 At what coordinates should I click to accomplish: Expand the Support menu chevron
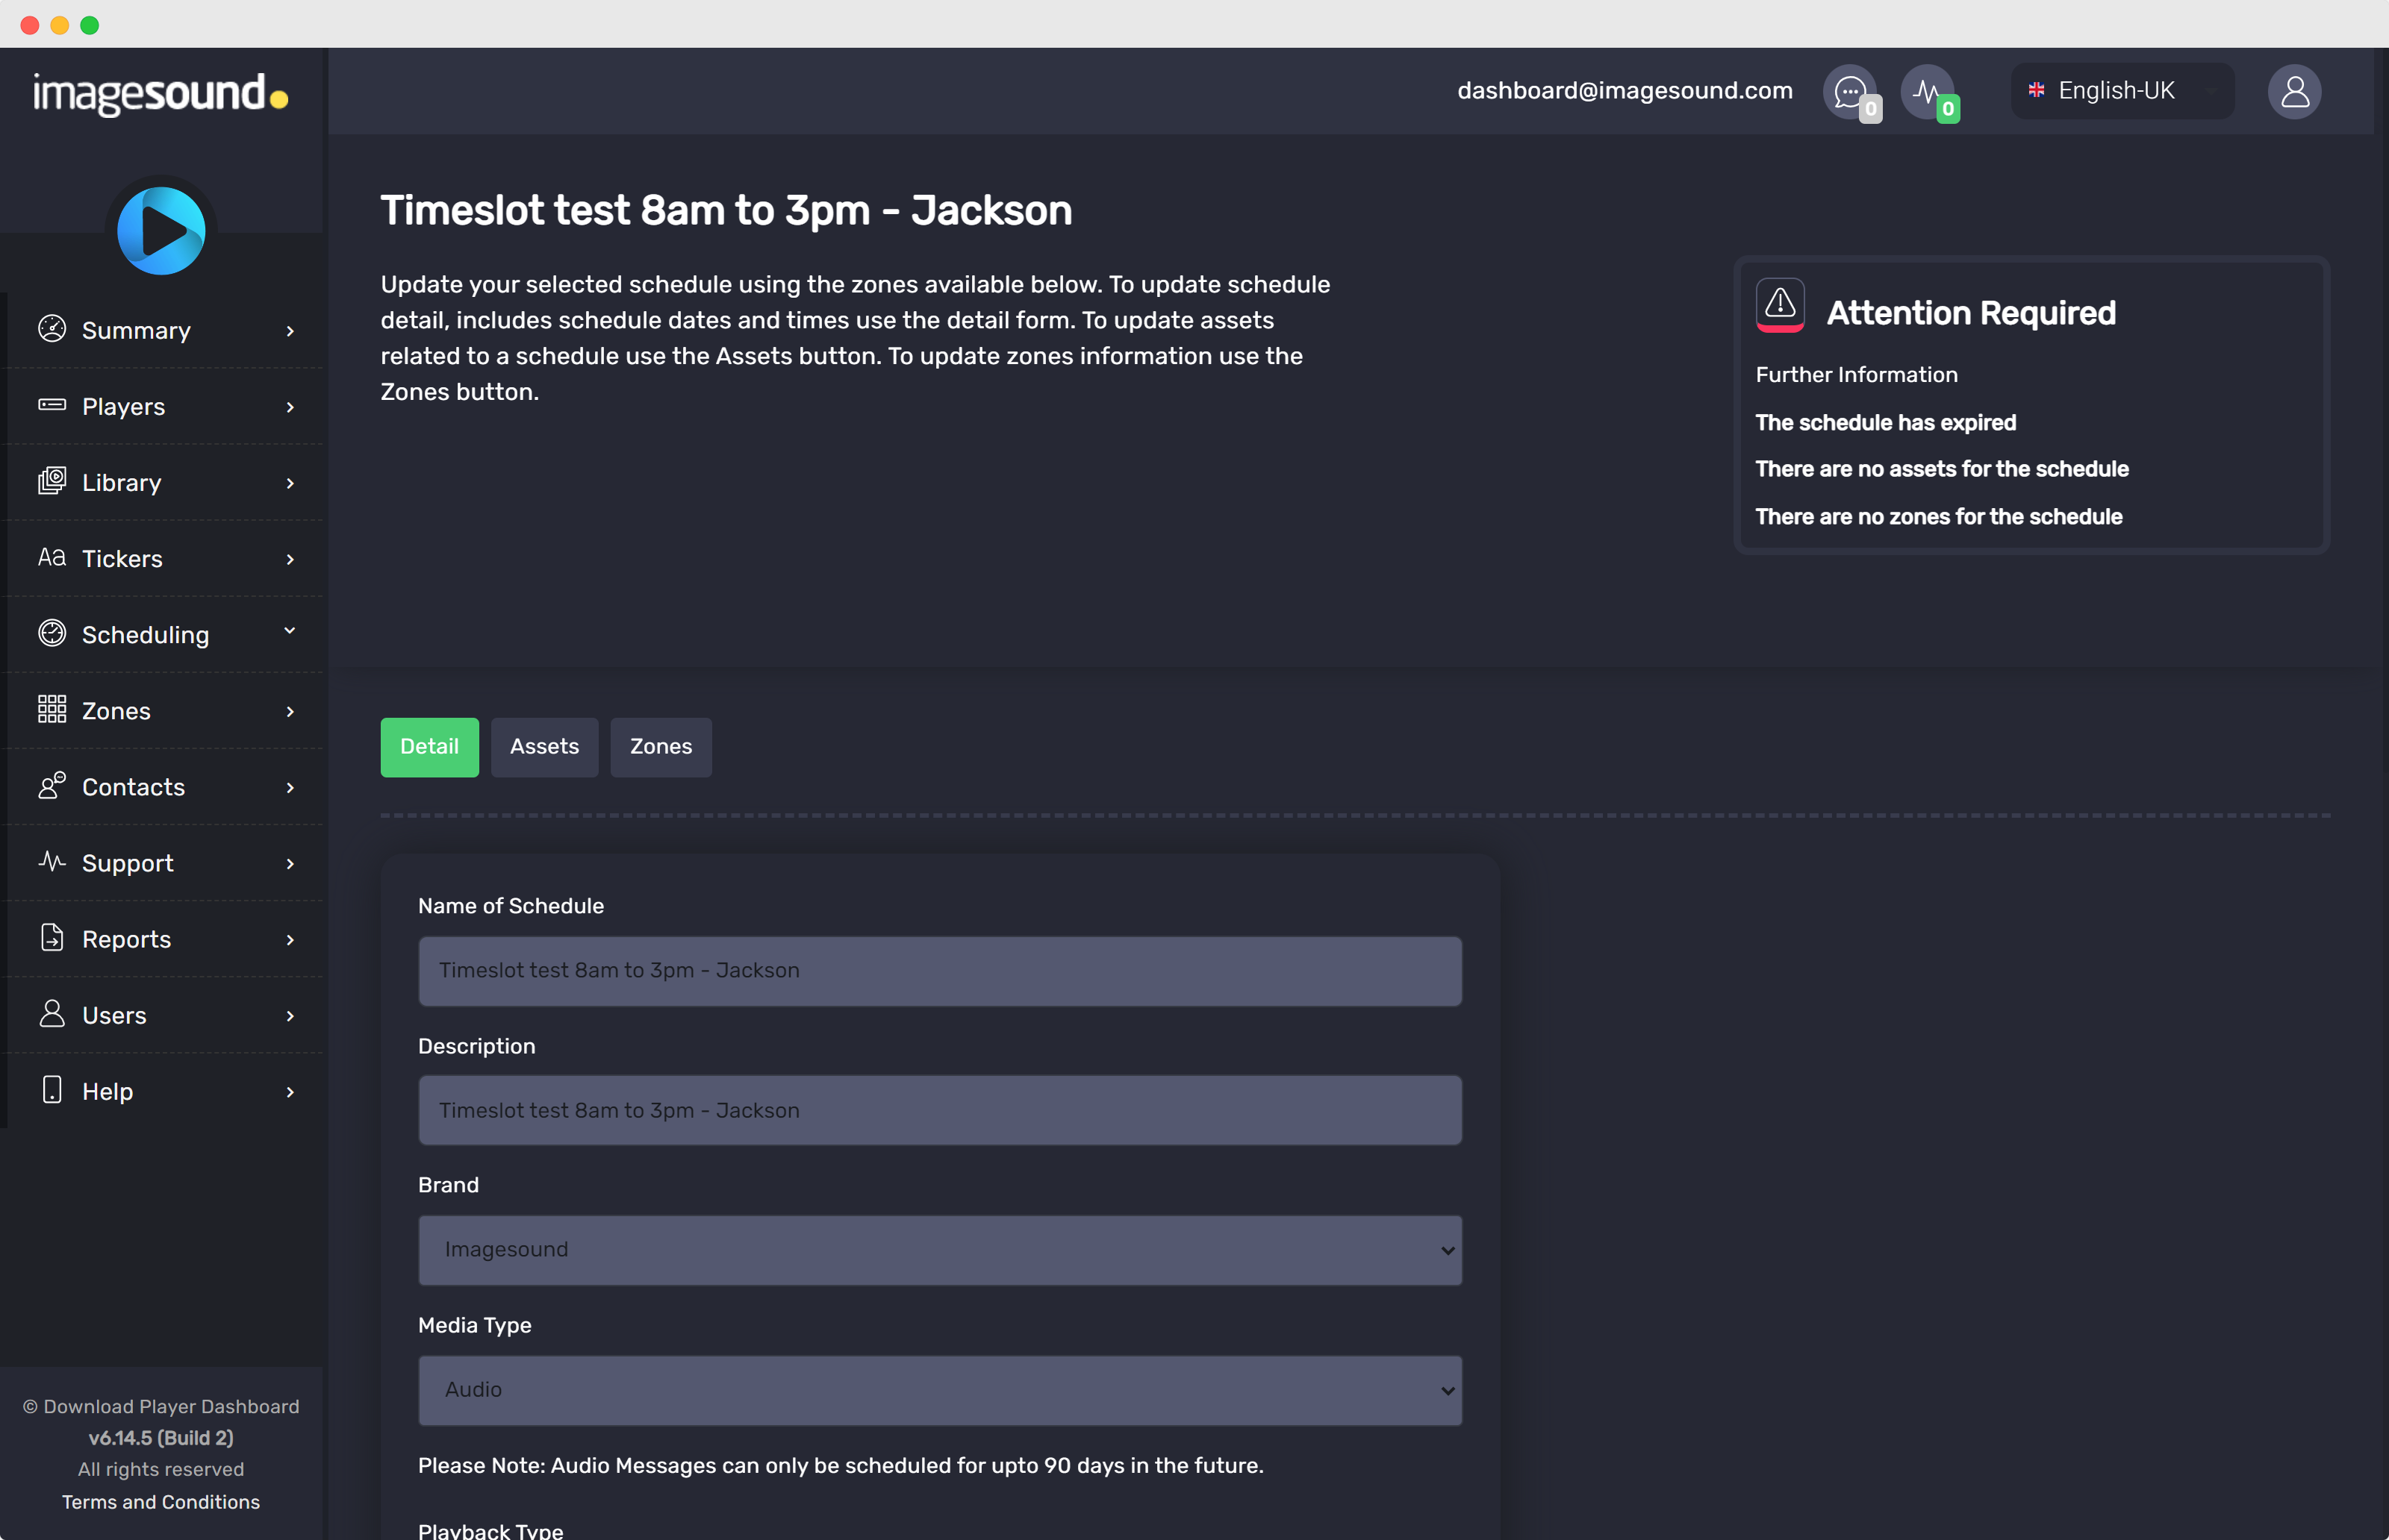coord(290,863)
